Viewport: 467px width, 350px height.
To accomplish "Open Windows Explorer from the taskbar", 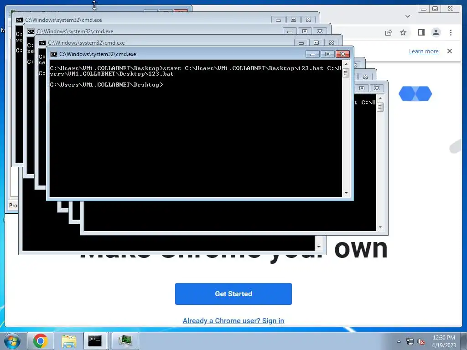I will click(69, 341).
